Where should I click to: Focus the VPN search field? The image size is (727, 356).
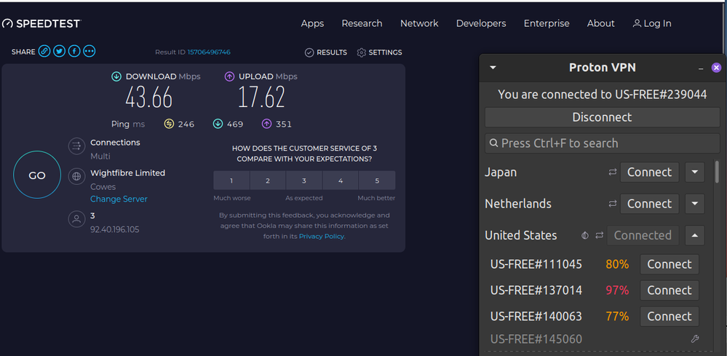click(x=603, y=143)
